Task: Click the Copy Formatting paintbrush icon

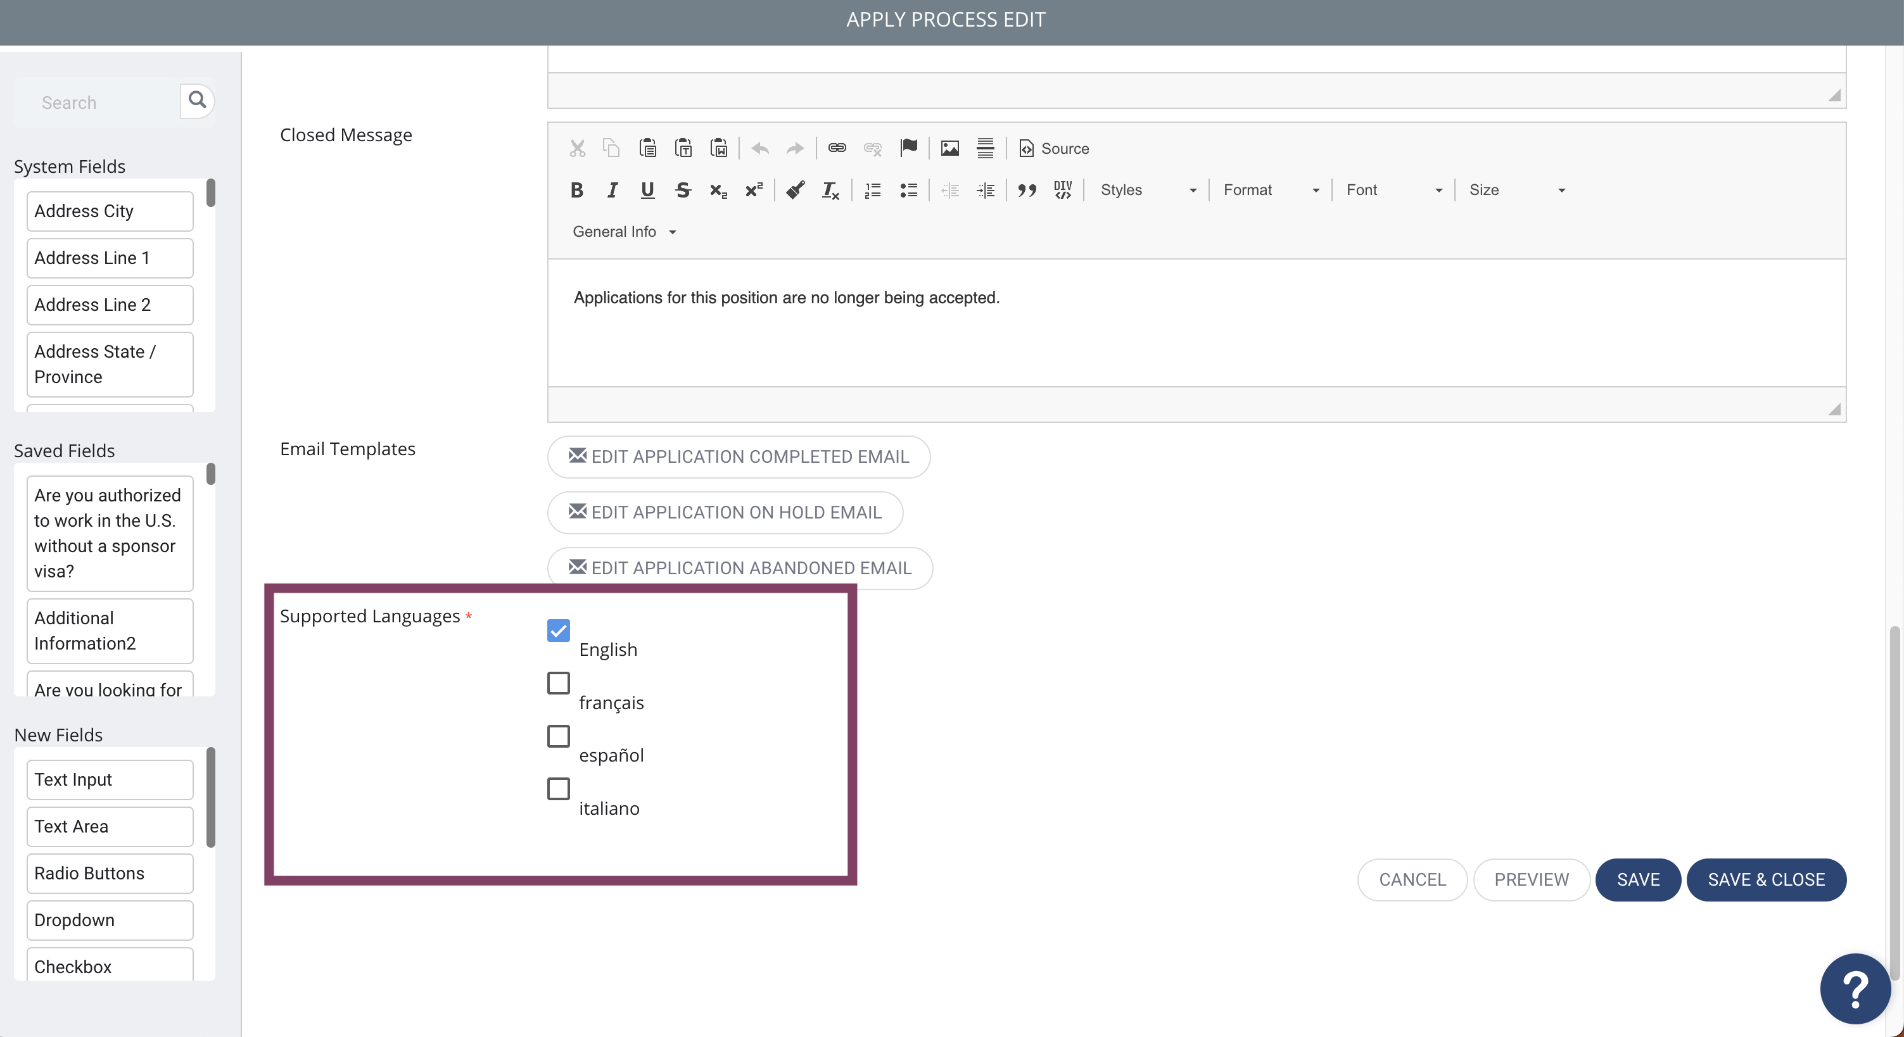Action: click(x=796, y=191)
